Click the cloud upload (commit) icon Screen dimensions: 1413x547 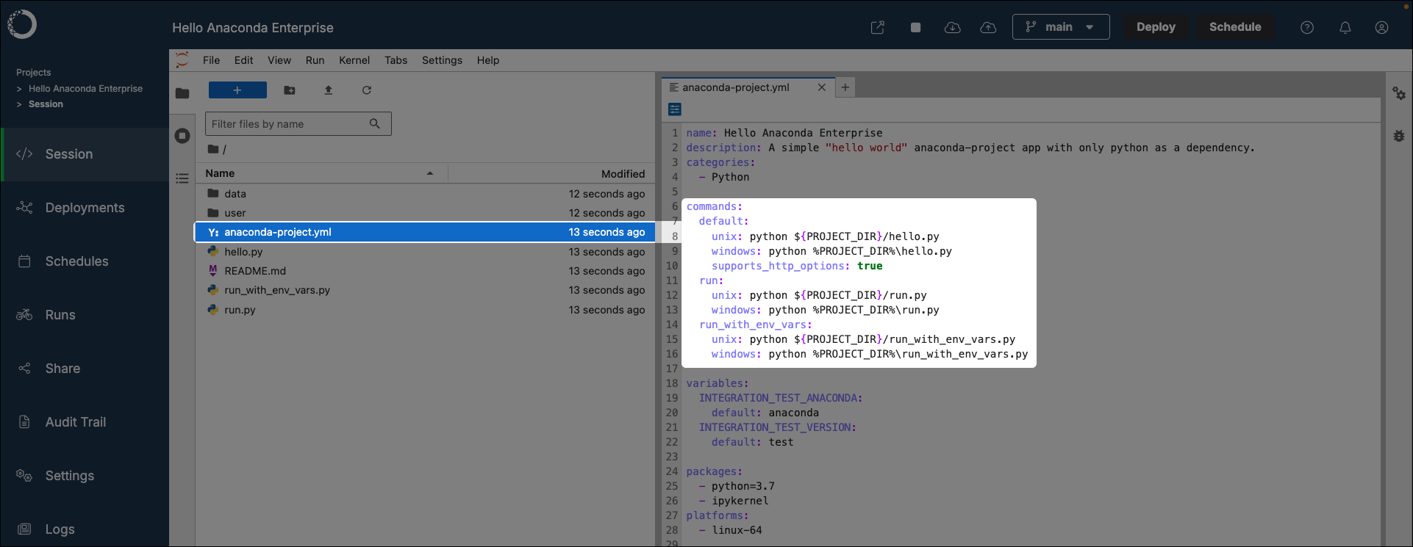click(x=988, y=27)
